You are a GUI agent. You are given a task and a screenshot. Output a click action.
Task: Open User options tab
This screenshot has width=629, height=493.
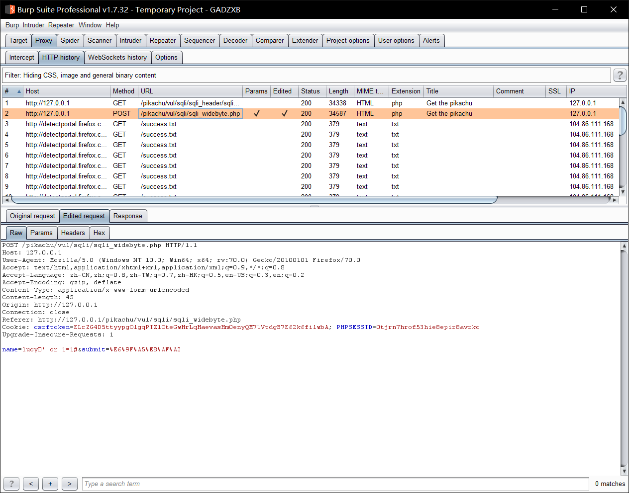(x=396, y=41)
